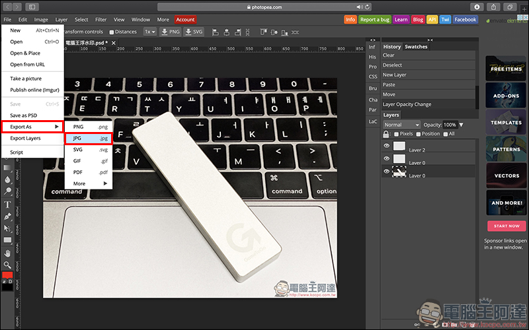This screenshot has height=330, width=529.
Task: Click the Report a bug button
Action: pos(374,20)
